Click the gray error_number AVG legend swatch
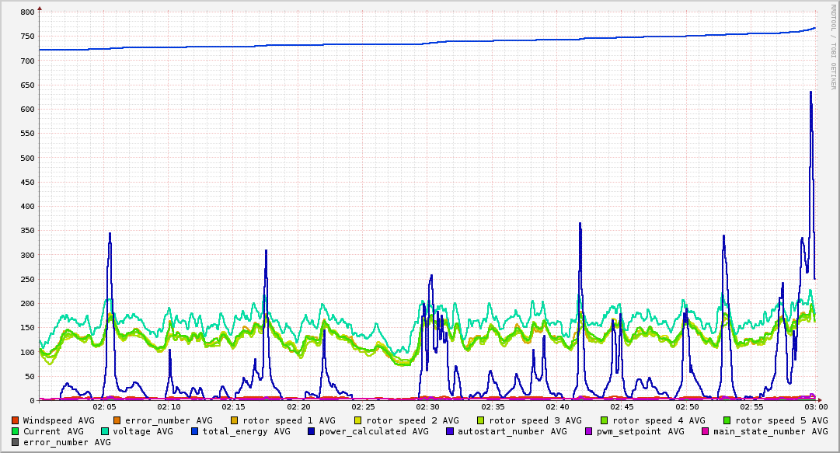840x453 pixels. pos(15,442)
